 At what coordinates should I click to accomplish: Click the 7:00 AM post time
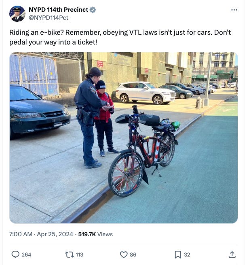click(x=21, y=234)
